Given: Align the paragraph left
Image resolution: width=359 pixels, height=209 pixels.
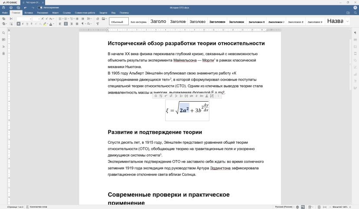Looking at the screenshot, I should pos(60,24).
